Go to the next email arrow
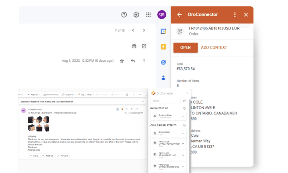This screenshot has height=173, width=288. (x=144, y=30)
